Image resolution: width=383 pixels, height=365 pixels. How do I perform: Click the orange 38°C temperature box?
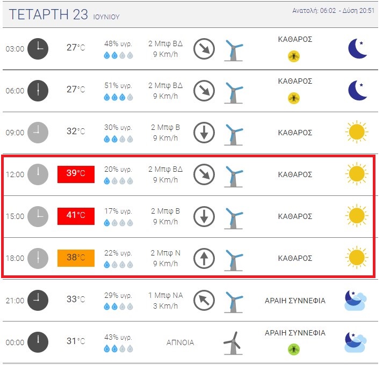coord(76,258)
